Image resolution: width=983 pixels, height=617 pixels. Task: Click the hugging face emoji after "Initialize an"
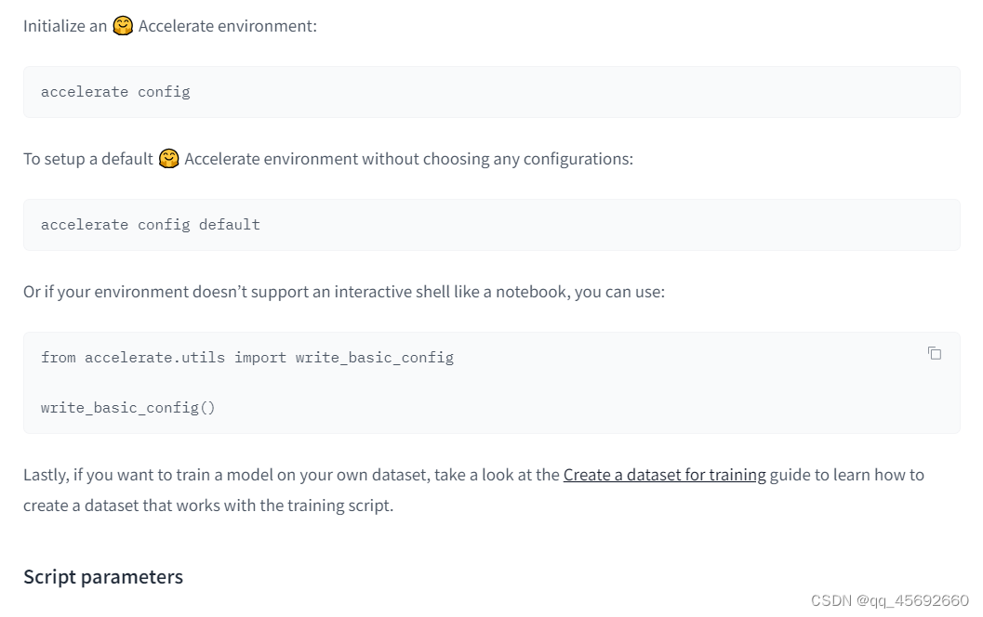(x=123, y=26)
